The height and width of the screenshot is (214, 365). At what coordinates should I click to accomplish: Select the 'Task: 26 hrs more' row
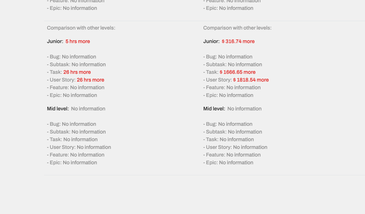(69, 72)
